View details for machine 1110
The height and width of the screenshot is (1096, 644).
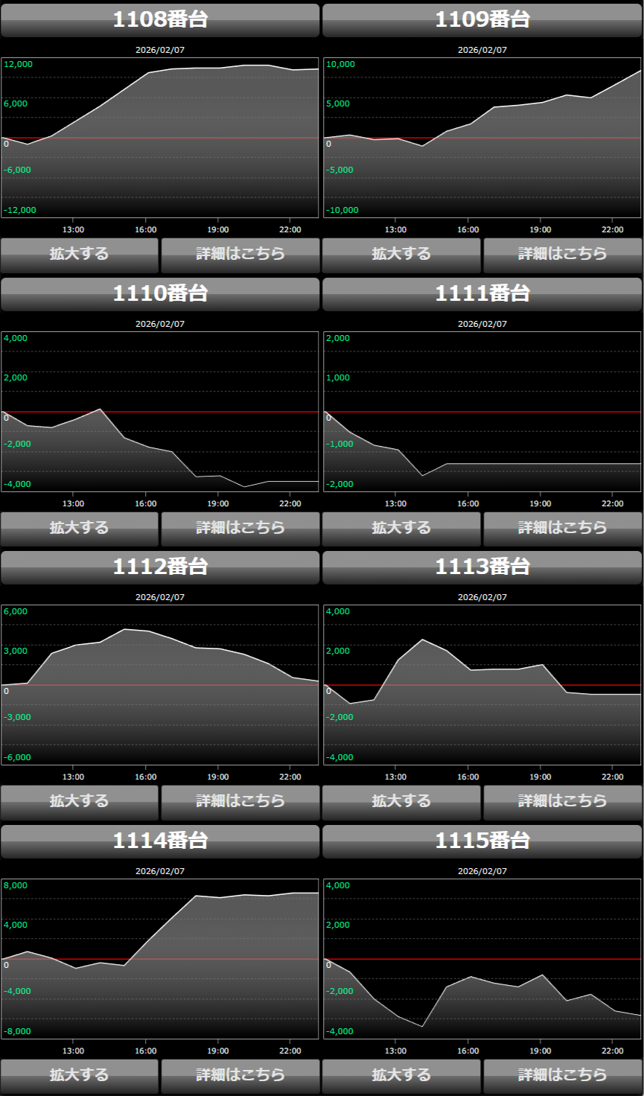240,529
